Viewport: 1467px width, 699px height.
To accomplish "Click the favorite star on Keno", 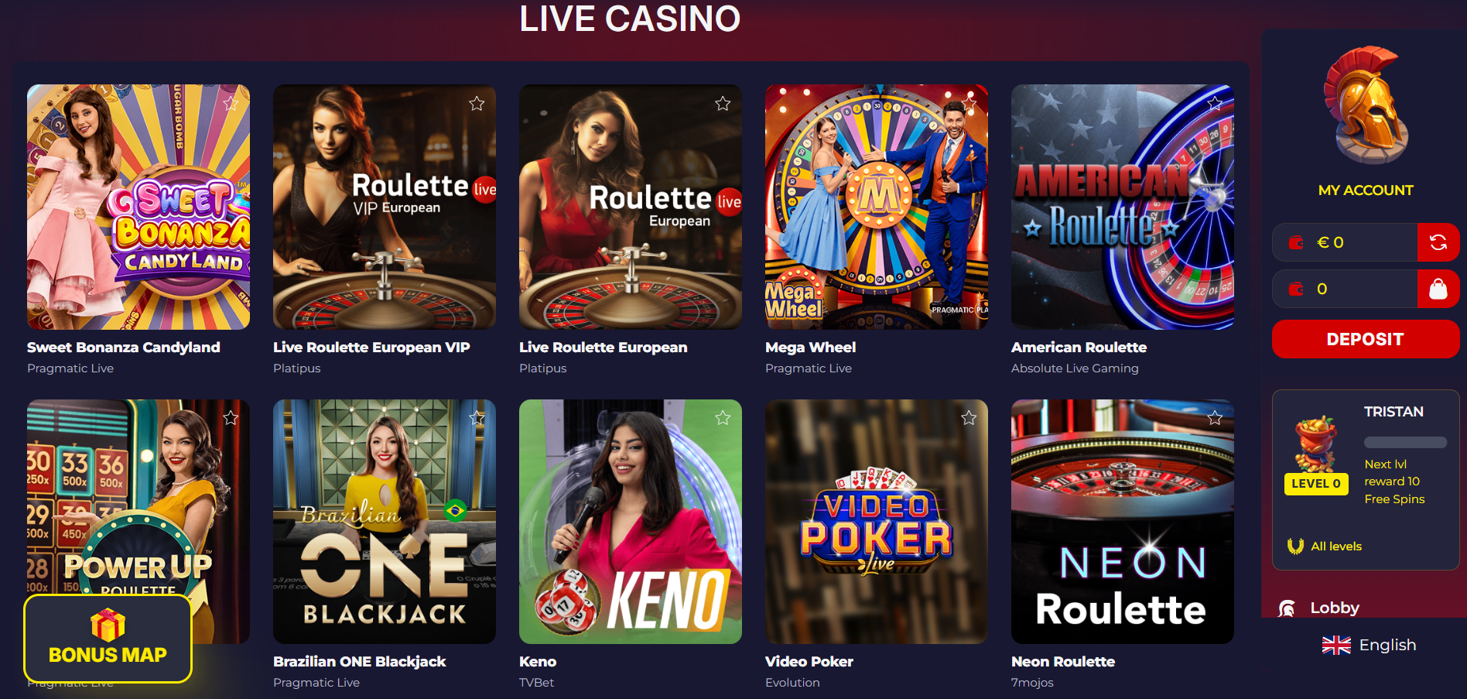I will 723,418.
